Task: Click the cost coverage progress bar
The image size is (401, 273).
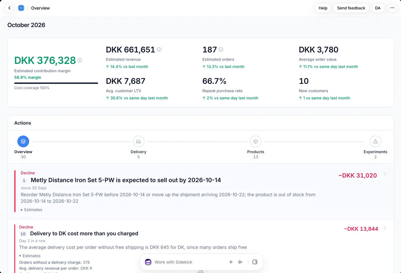Action: (x=56, y=83)
